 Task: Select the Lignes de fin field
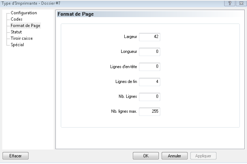149,82
